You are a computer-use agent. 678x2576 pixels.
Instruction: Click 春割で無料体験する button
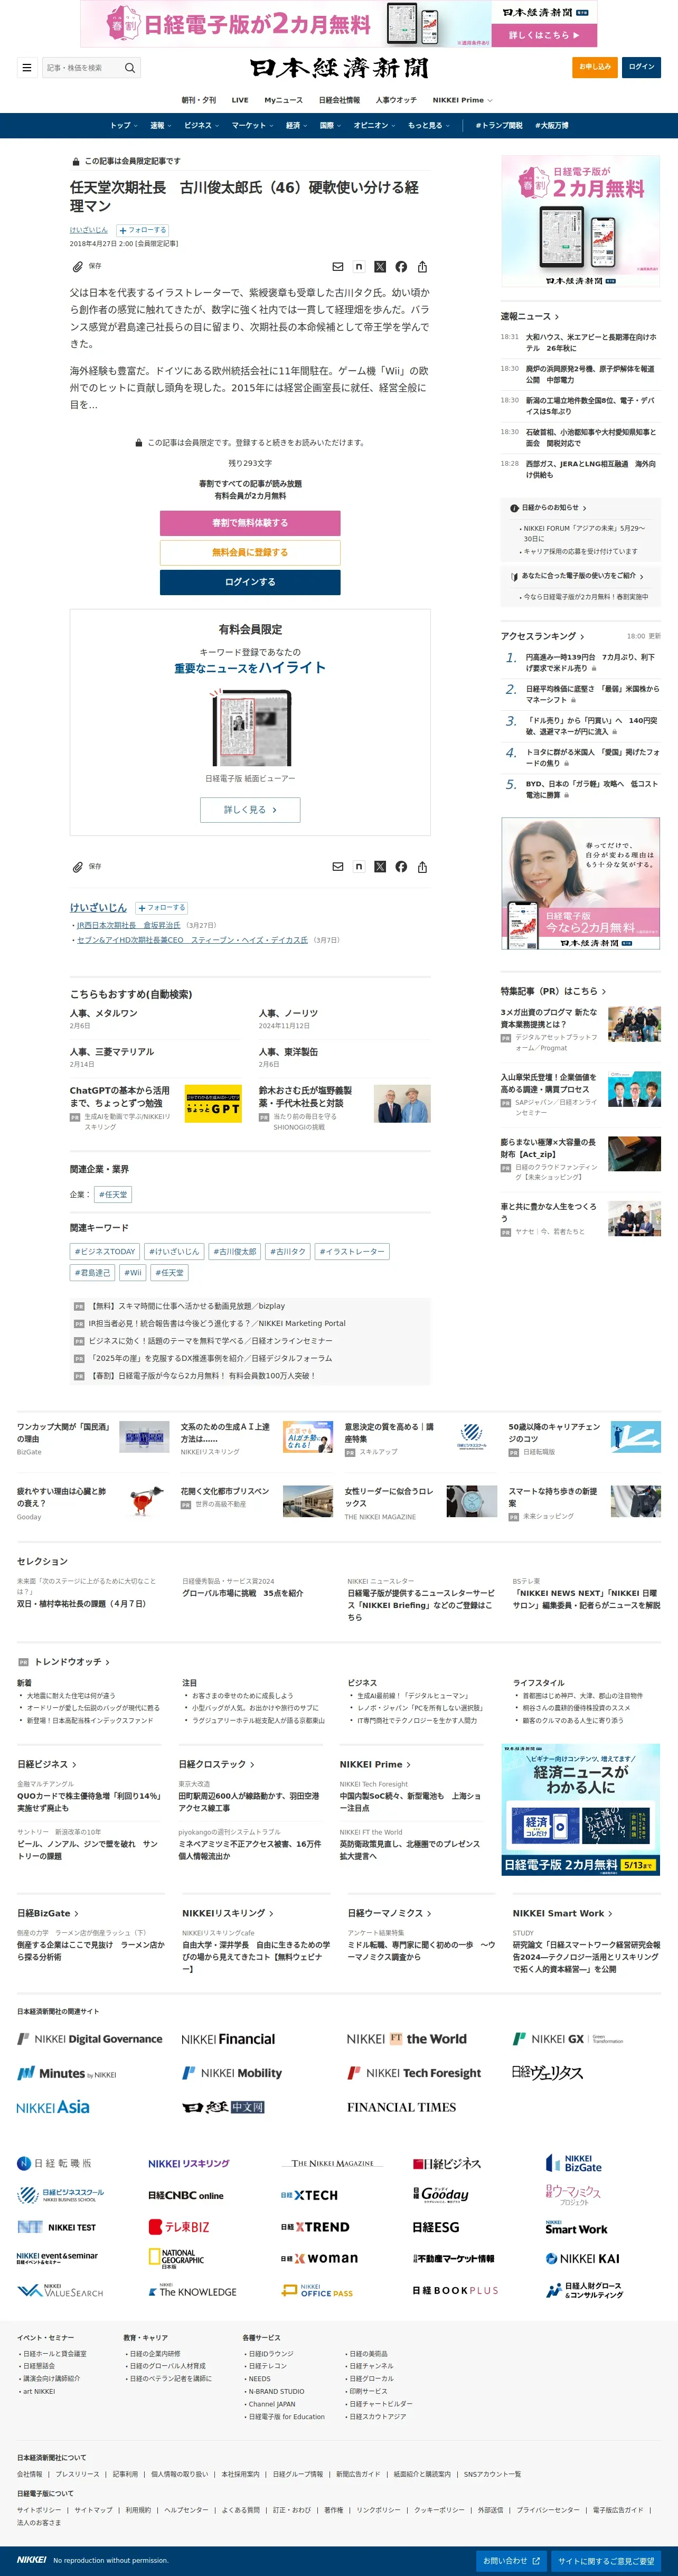pyautogui.click(x=250, y=523)
